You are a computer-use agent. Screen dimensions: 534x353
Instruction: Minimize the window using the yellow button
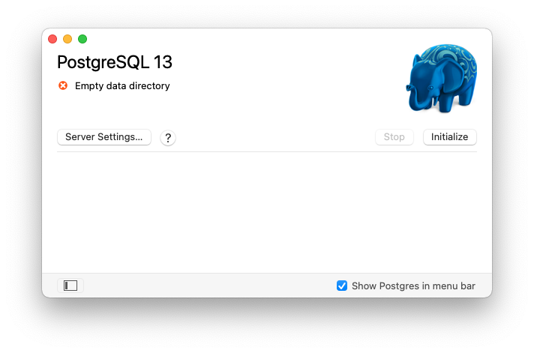pyautogui.click(x=67, y=39)
